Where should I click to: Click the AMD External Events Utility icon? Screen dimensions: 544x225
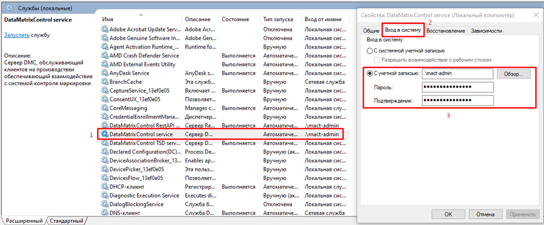pos(105,64)
